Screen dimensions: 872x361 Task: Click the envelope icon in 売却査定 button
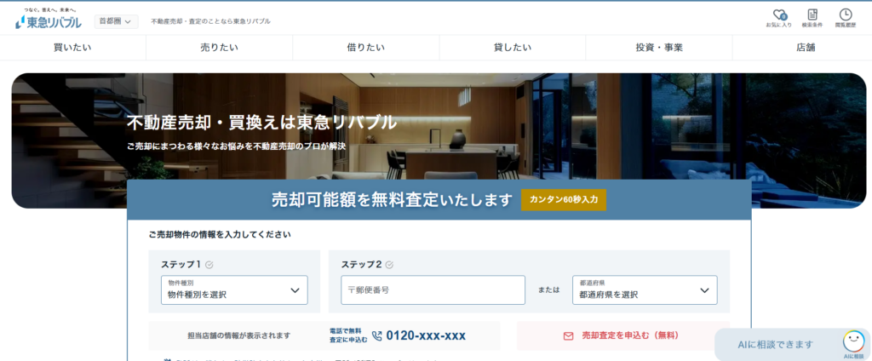click(x=568, y=336)
